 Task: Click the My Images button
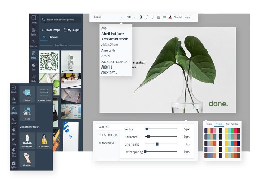point(71,30)
